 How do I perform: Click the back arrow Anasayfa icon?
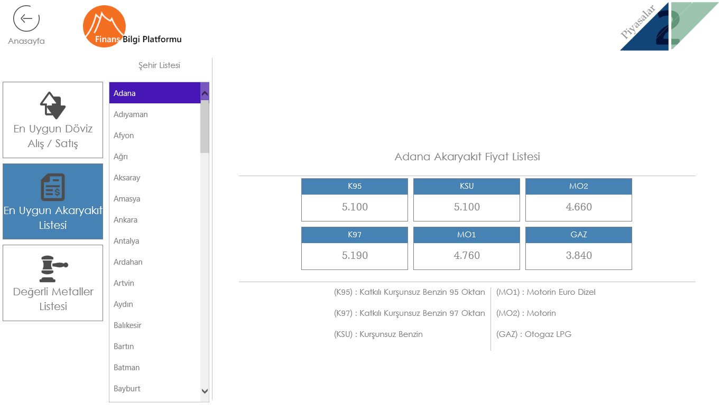26,19
